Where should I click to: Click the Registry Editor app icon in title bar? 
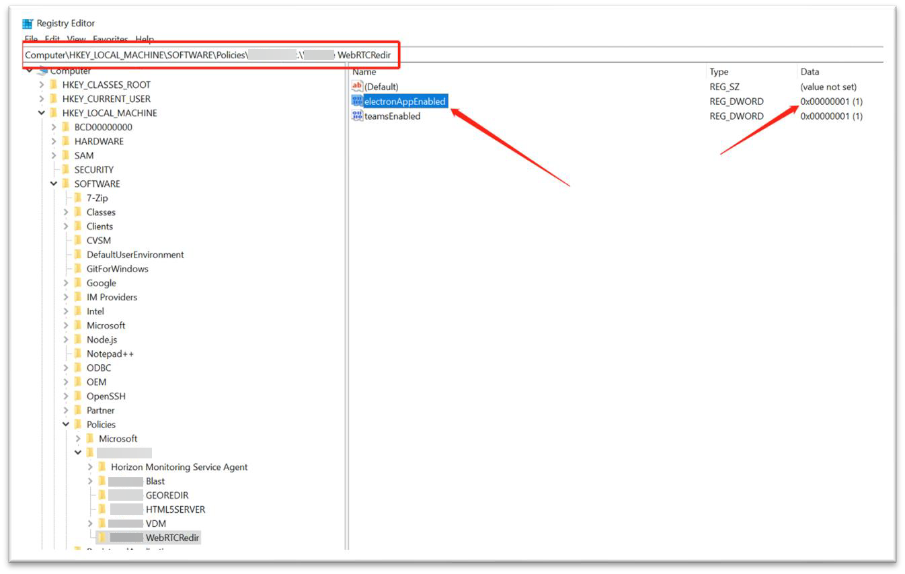click(28, 24)
